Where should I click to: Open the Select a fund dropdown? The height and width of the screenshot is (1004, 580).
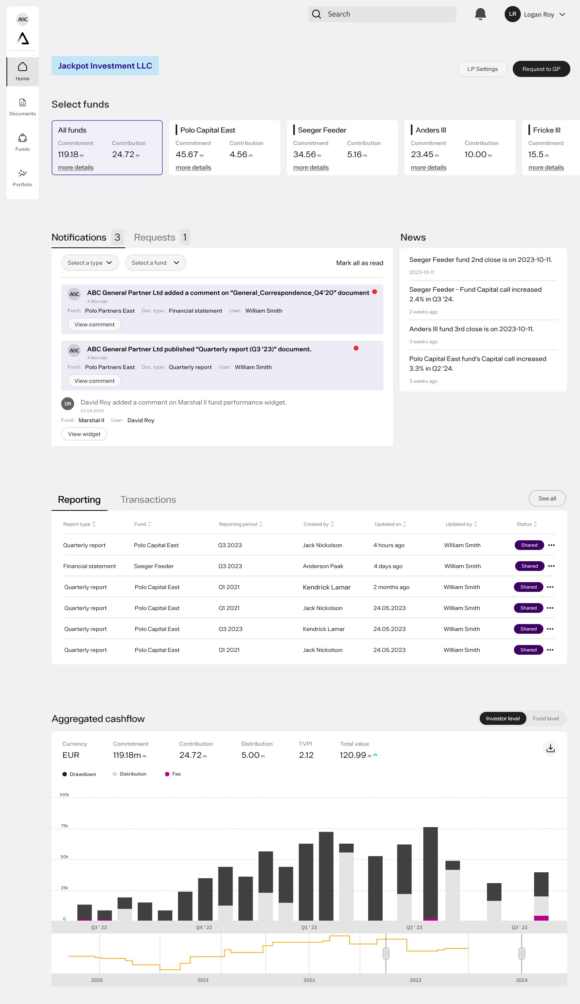[x=155, y=263]
